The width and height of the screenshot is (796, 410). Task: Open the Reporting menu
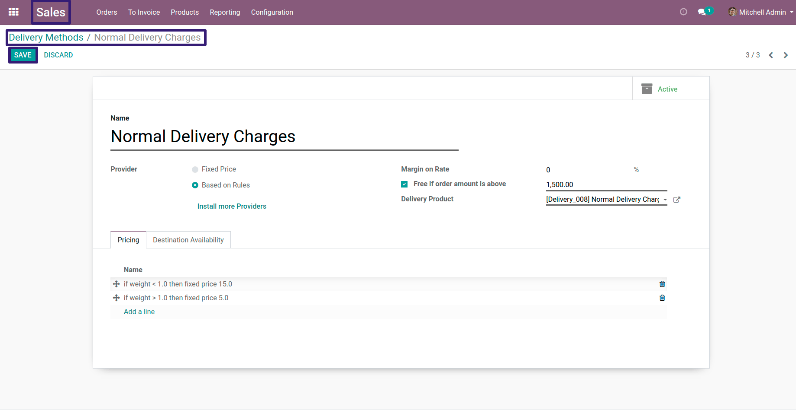[x=225, y=12]
